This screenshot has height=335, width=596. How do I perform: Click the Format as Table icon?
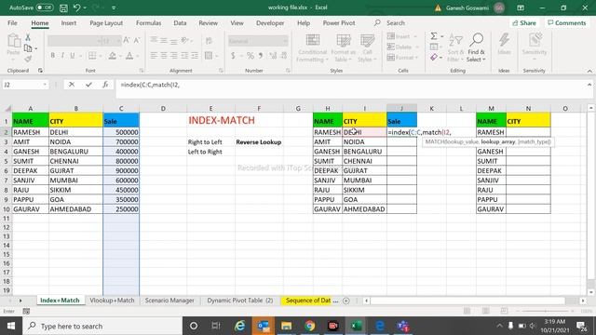click(x=344, y=41)
